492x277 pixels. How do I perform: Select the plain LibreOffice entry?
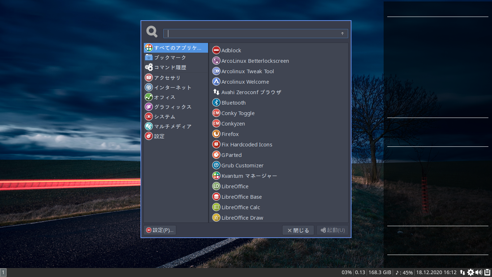point(279,186)
